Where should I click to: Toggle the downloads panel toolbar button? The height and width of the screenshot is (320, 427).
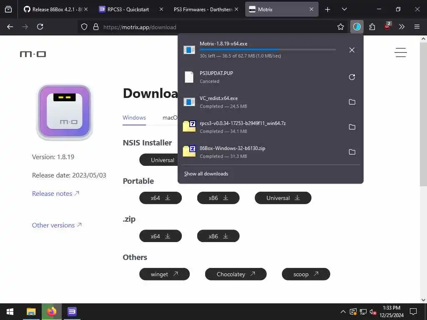point(357,27)
